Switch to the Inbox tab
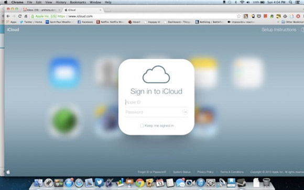Screen dimensions: 304x190 [x=41, y=10]
